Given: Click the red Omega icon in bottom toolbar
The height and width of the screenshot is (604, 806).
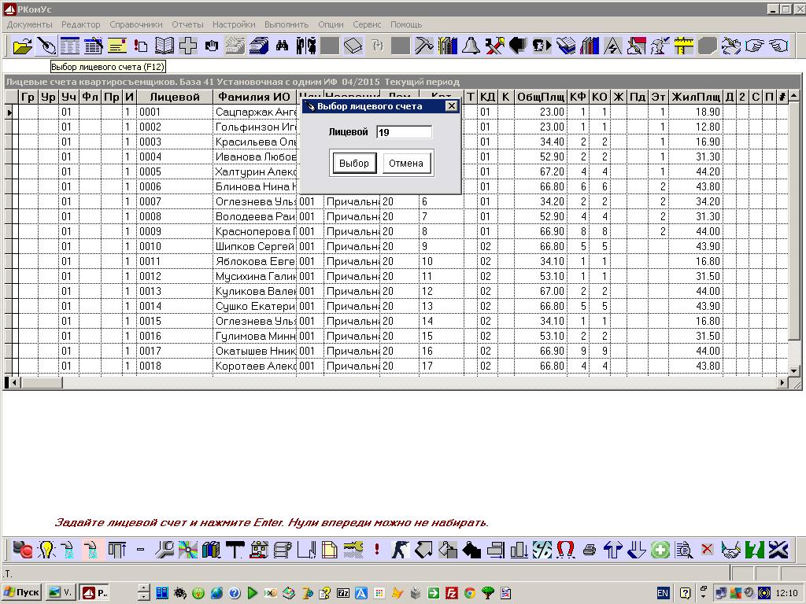Looking at the screenshot, I should tap(565, 550).
